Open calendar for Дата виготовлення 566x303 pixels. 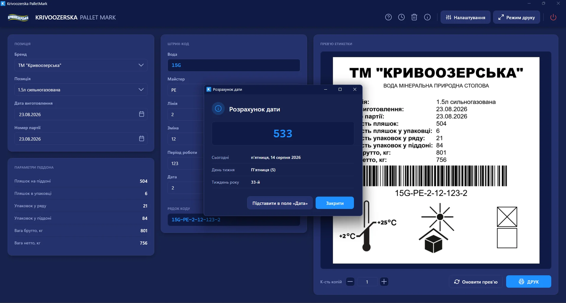(x=142, y=114)
